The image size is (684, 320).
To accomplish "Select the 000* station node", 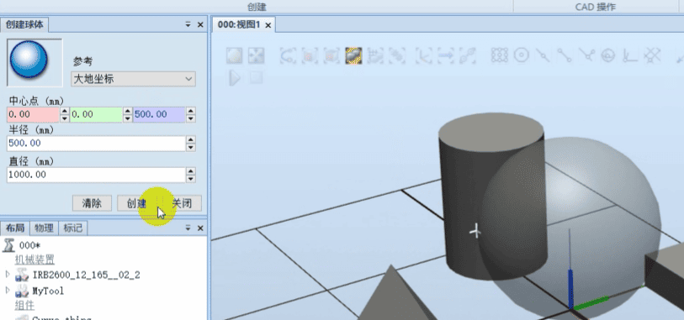I will (x=30, y=245).
